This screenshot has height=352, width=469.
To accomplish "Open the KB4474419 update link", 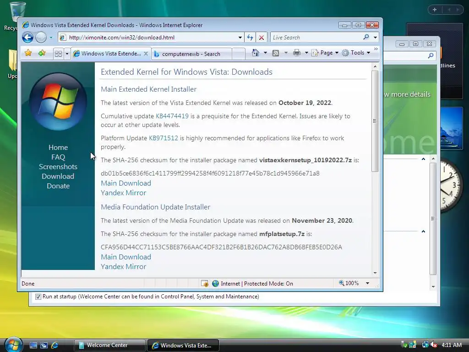I will (x=172, y=116).
